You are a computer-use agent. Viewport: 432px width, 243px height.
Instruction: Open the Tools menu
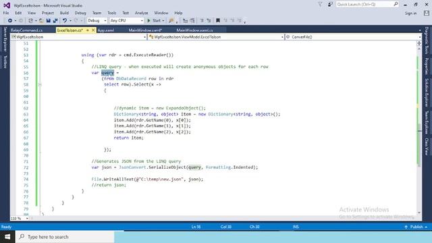pos(111,13)
